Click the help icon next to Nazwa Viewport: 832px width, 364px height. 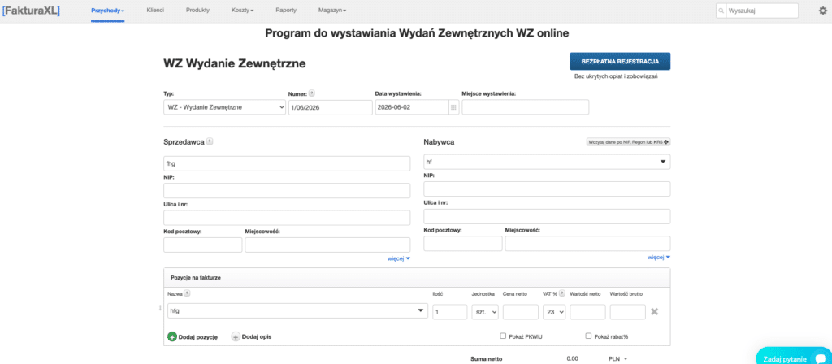click(x=187, y=293)
